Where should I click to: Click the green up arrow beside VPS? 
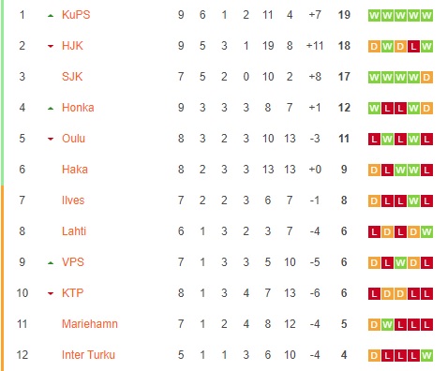point(51,263)
